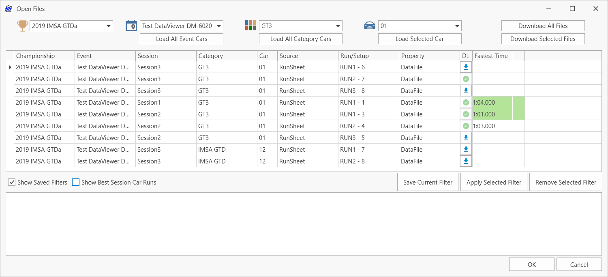Click download icon for Session3 RUN3 - 8 row
Viewport: 608px width, 277px height.
(466, 90)
